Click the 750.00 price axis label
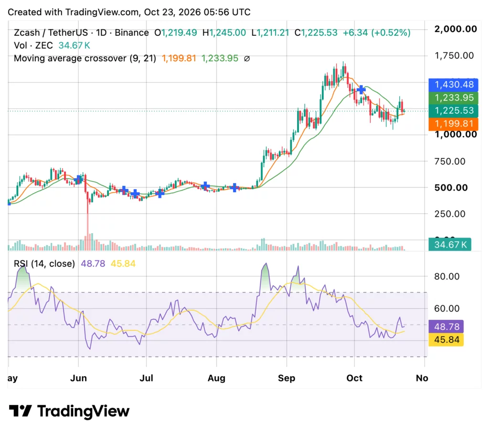489x434 pixels. pyautogui.click(x=450, y=162)
